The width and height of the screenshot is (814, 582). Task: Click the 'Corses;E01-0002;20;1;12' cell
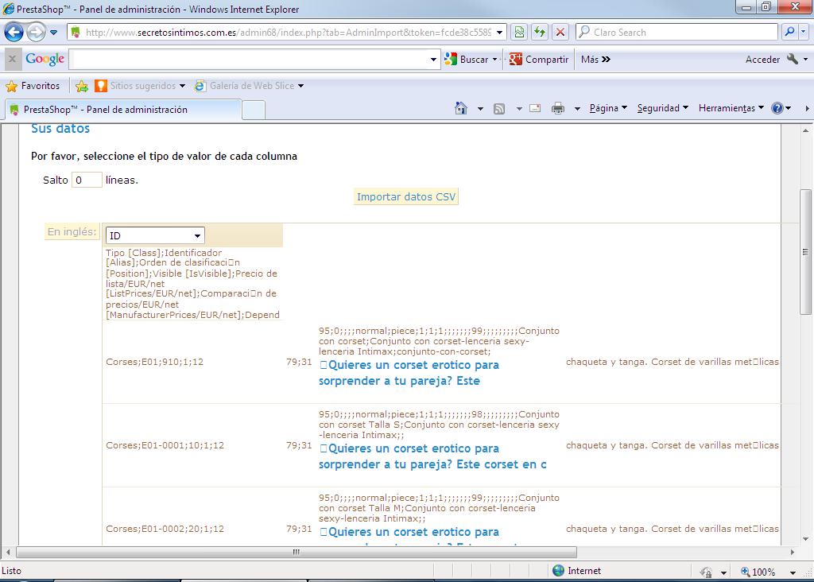pyautogui.click(x=165, y=529)
